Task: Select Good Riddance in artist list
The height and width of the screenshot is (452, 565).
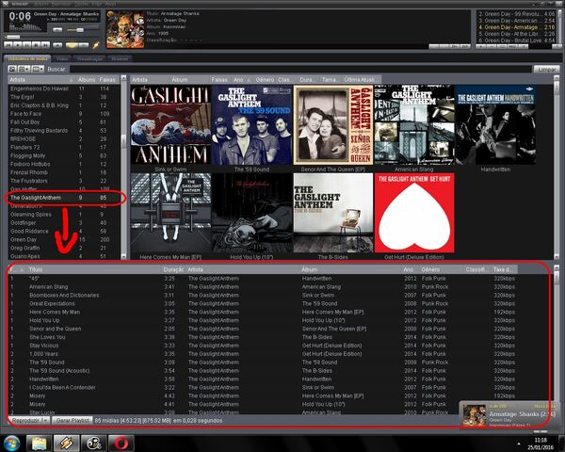Action: point(64,231)
